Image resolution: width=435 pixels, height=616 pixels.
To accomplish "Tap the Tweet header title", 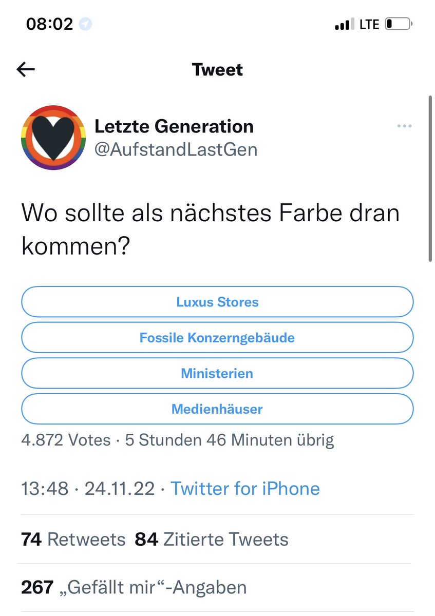I will (217, 70).
